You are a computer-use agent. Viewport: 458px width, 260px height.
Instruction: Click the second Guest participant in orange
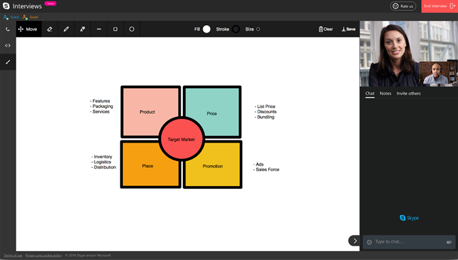pyautogui.click(x=31, y=17)
